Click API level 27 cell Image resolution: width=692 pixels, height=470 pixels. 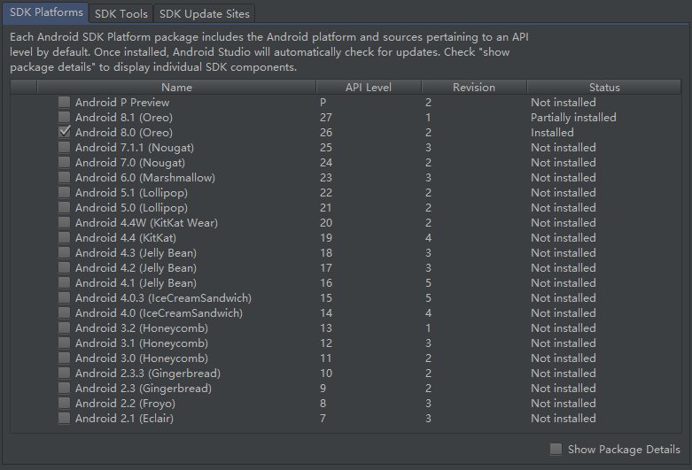coord(326,118)
